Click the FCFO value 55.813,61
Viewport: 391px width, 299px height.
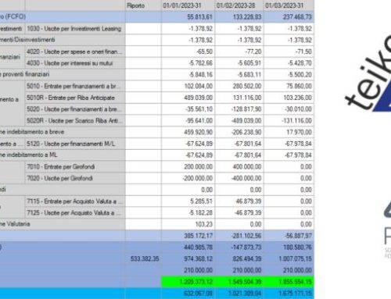[199, 17]
